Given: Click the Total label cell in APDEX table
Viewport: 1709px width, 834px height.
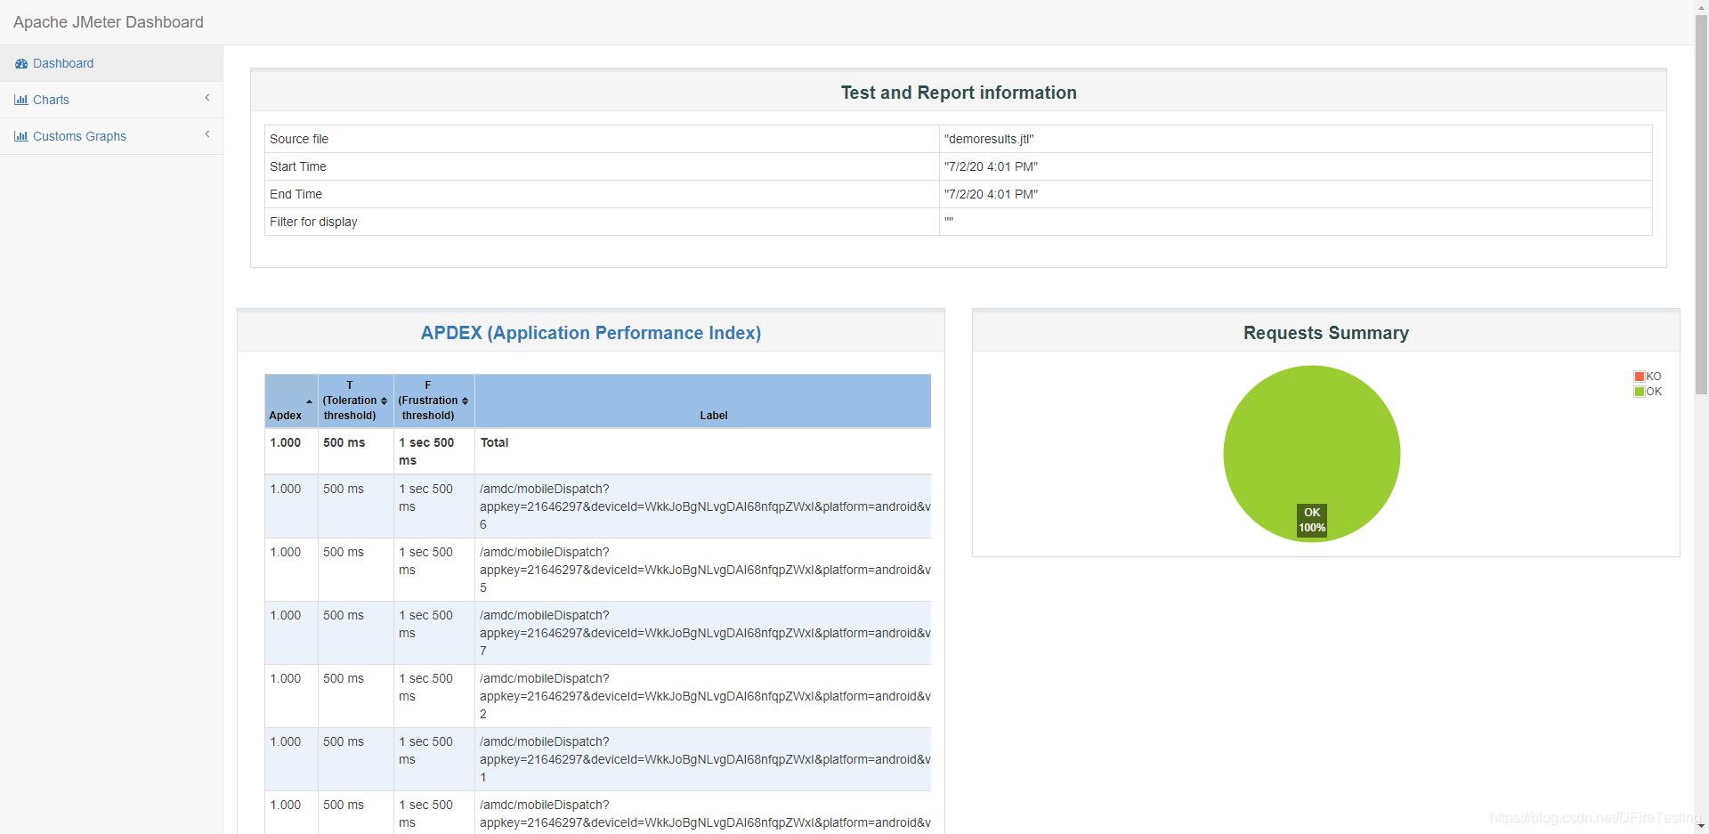Looking at the screenshot, I should 703,451.
